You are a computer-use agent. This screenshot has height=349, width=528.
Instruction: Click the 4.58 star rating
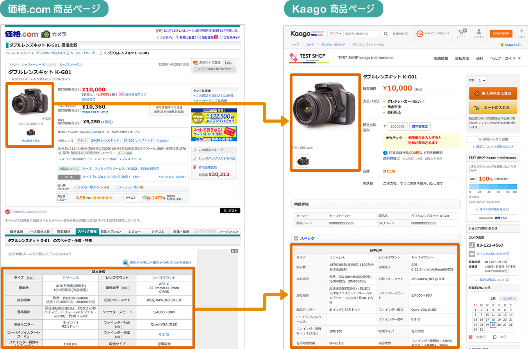[94, 198]
